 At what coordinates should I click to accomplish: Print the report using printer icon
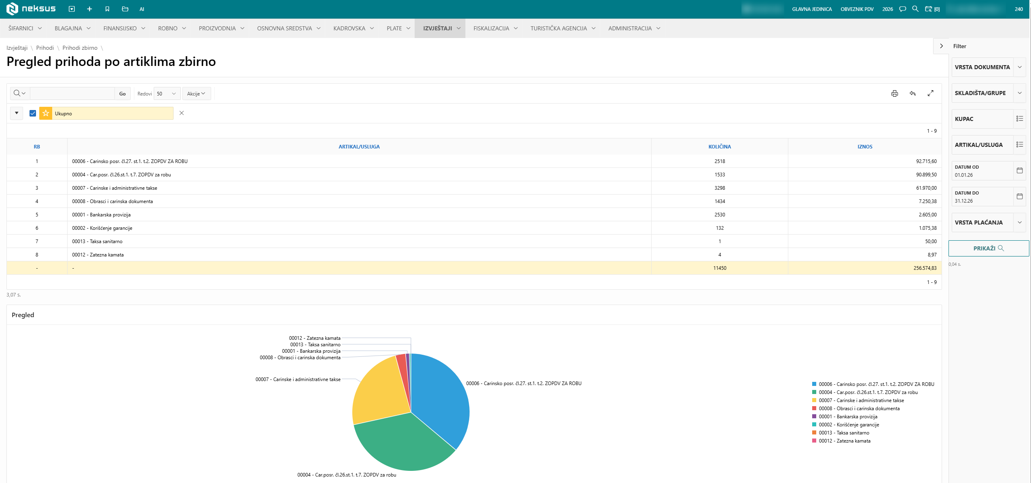pos(894,93)
